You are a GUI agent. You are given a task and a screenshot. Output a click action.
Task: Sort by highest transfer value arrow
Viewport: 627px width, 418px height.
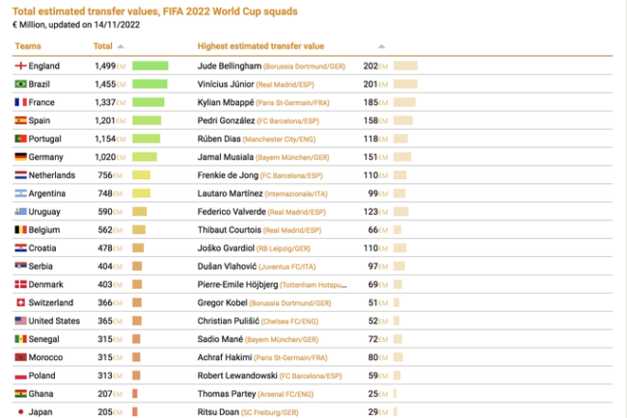click(x=382, y=46)
